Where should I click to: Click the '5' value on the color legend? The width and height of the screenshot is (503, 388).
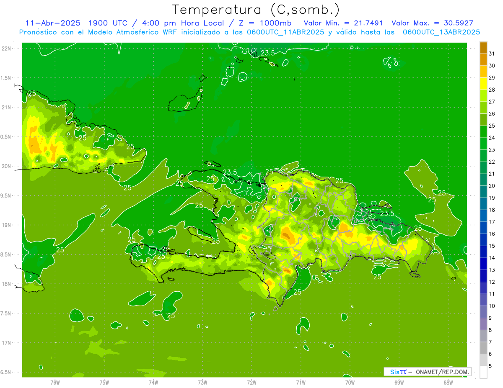pos(490,366)
